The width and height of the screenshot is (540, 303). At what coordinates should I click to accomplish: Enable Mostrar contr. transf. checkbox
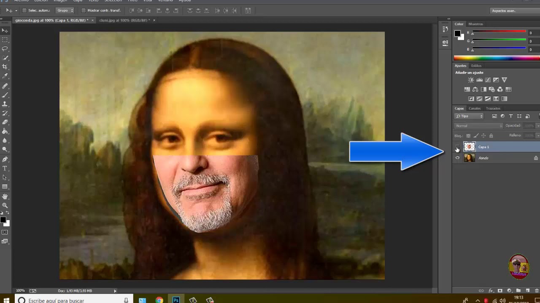83,11
